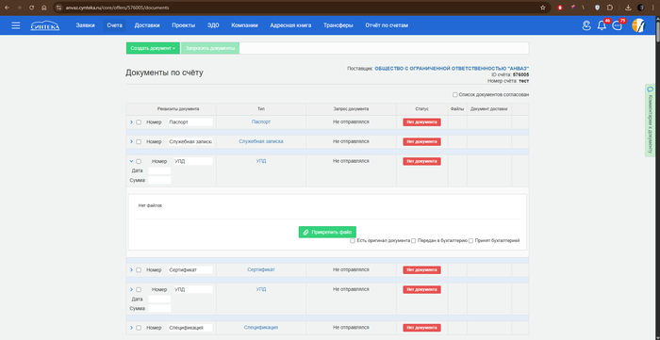View site information icon in address bar
This screenshot has height=340, width=660.
(x=58, y=8)
